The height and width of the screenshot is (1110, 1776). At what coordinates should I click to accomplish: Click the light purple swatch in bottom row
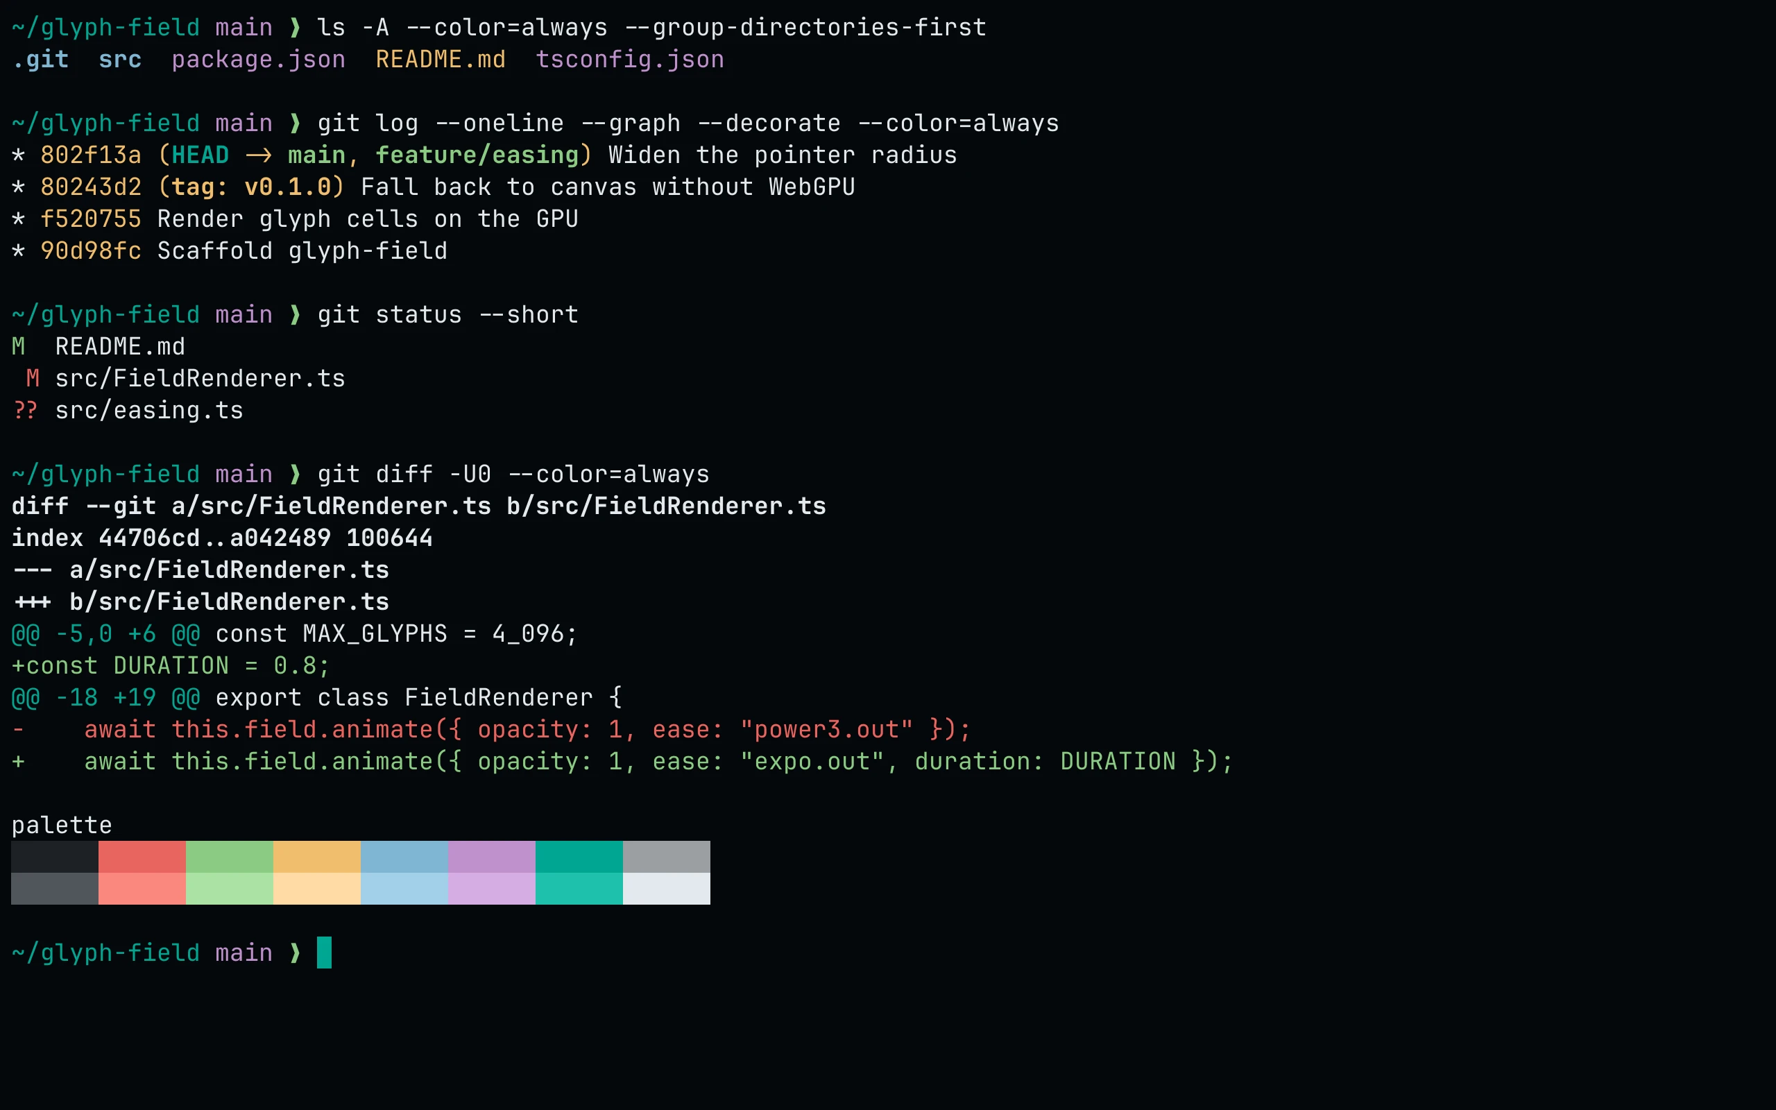pyautogui.click(x=492, y=888)
